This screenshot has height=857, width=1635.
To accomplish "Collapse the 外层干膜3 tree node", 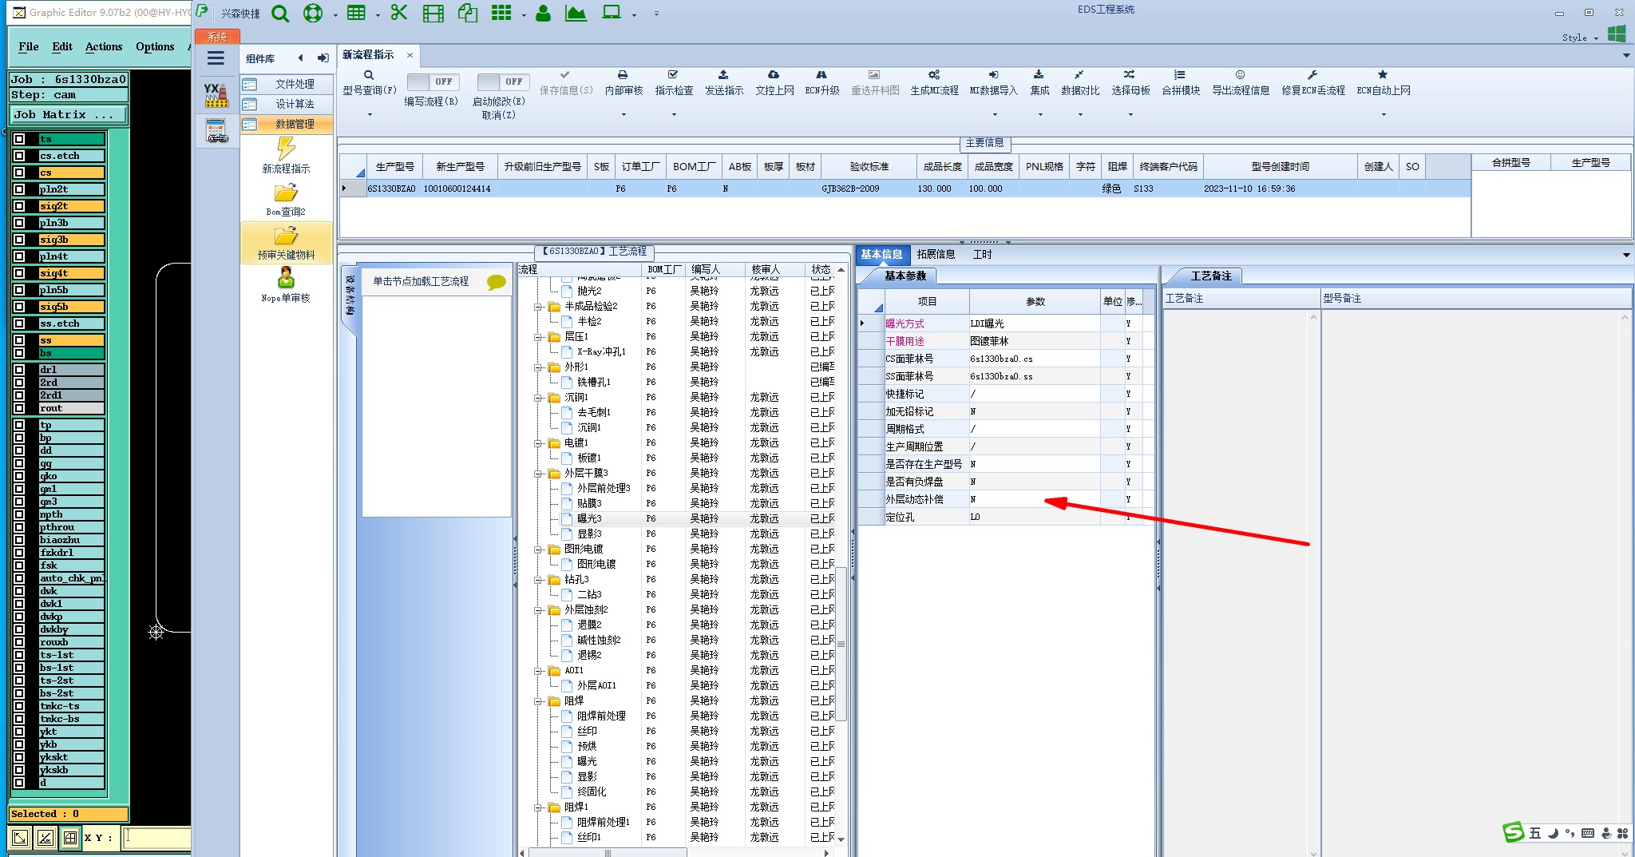I will 539,474.
